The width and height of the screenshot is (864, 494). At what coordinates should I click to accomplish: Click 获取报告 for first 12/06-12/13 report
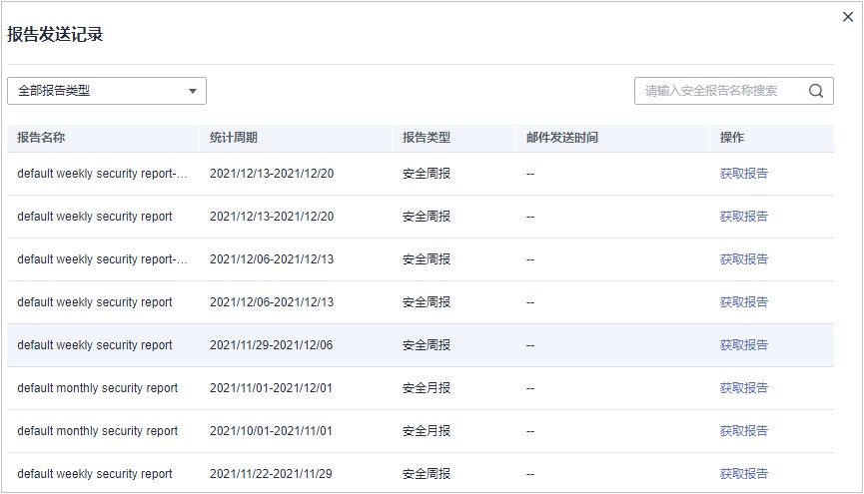tap(744, 259)
